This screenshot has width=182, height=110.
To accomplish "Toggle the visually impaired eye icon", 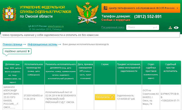I will pos(176,28).
